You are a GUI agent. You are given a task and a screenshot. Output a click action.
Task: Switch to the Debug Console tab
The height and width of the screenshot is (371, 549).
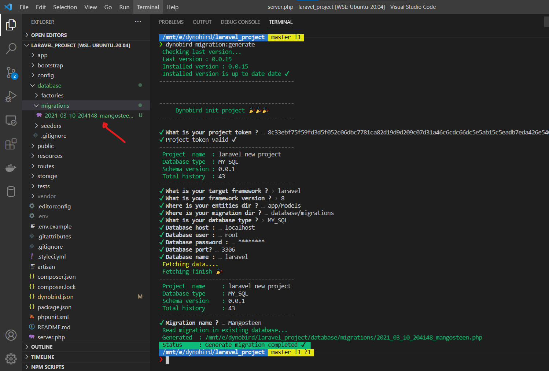pyautogui.click(x=240, y=22)
